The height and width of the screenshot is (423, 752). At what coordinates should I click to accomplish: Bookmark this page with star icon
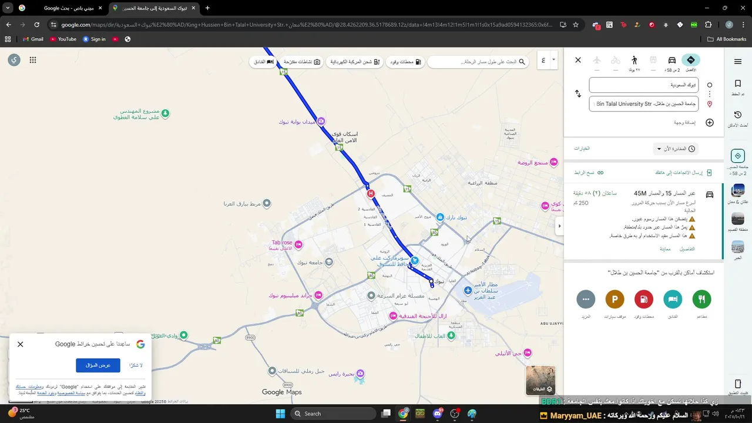tap(576, 25)
